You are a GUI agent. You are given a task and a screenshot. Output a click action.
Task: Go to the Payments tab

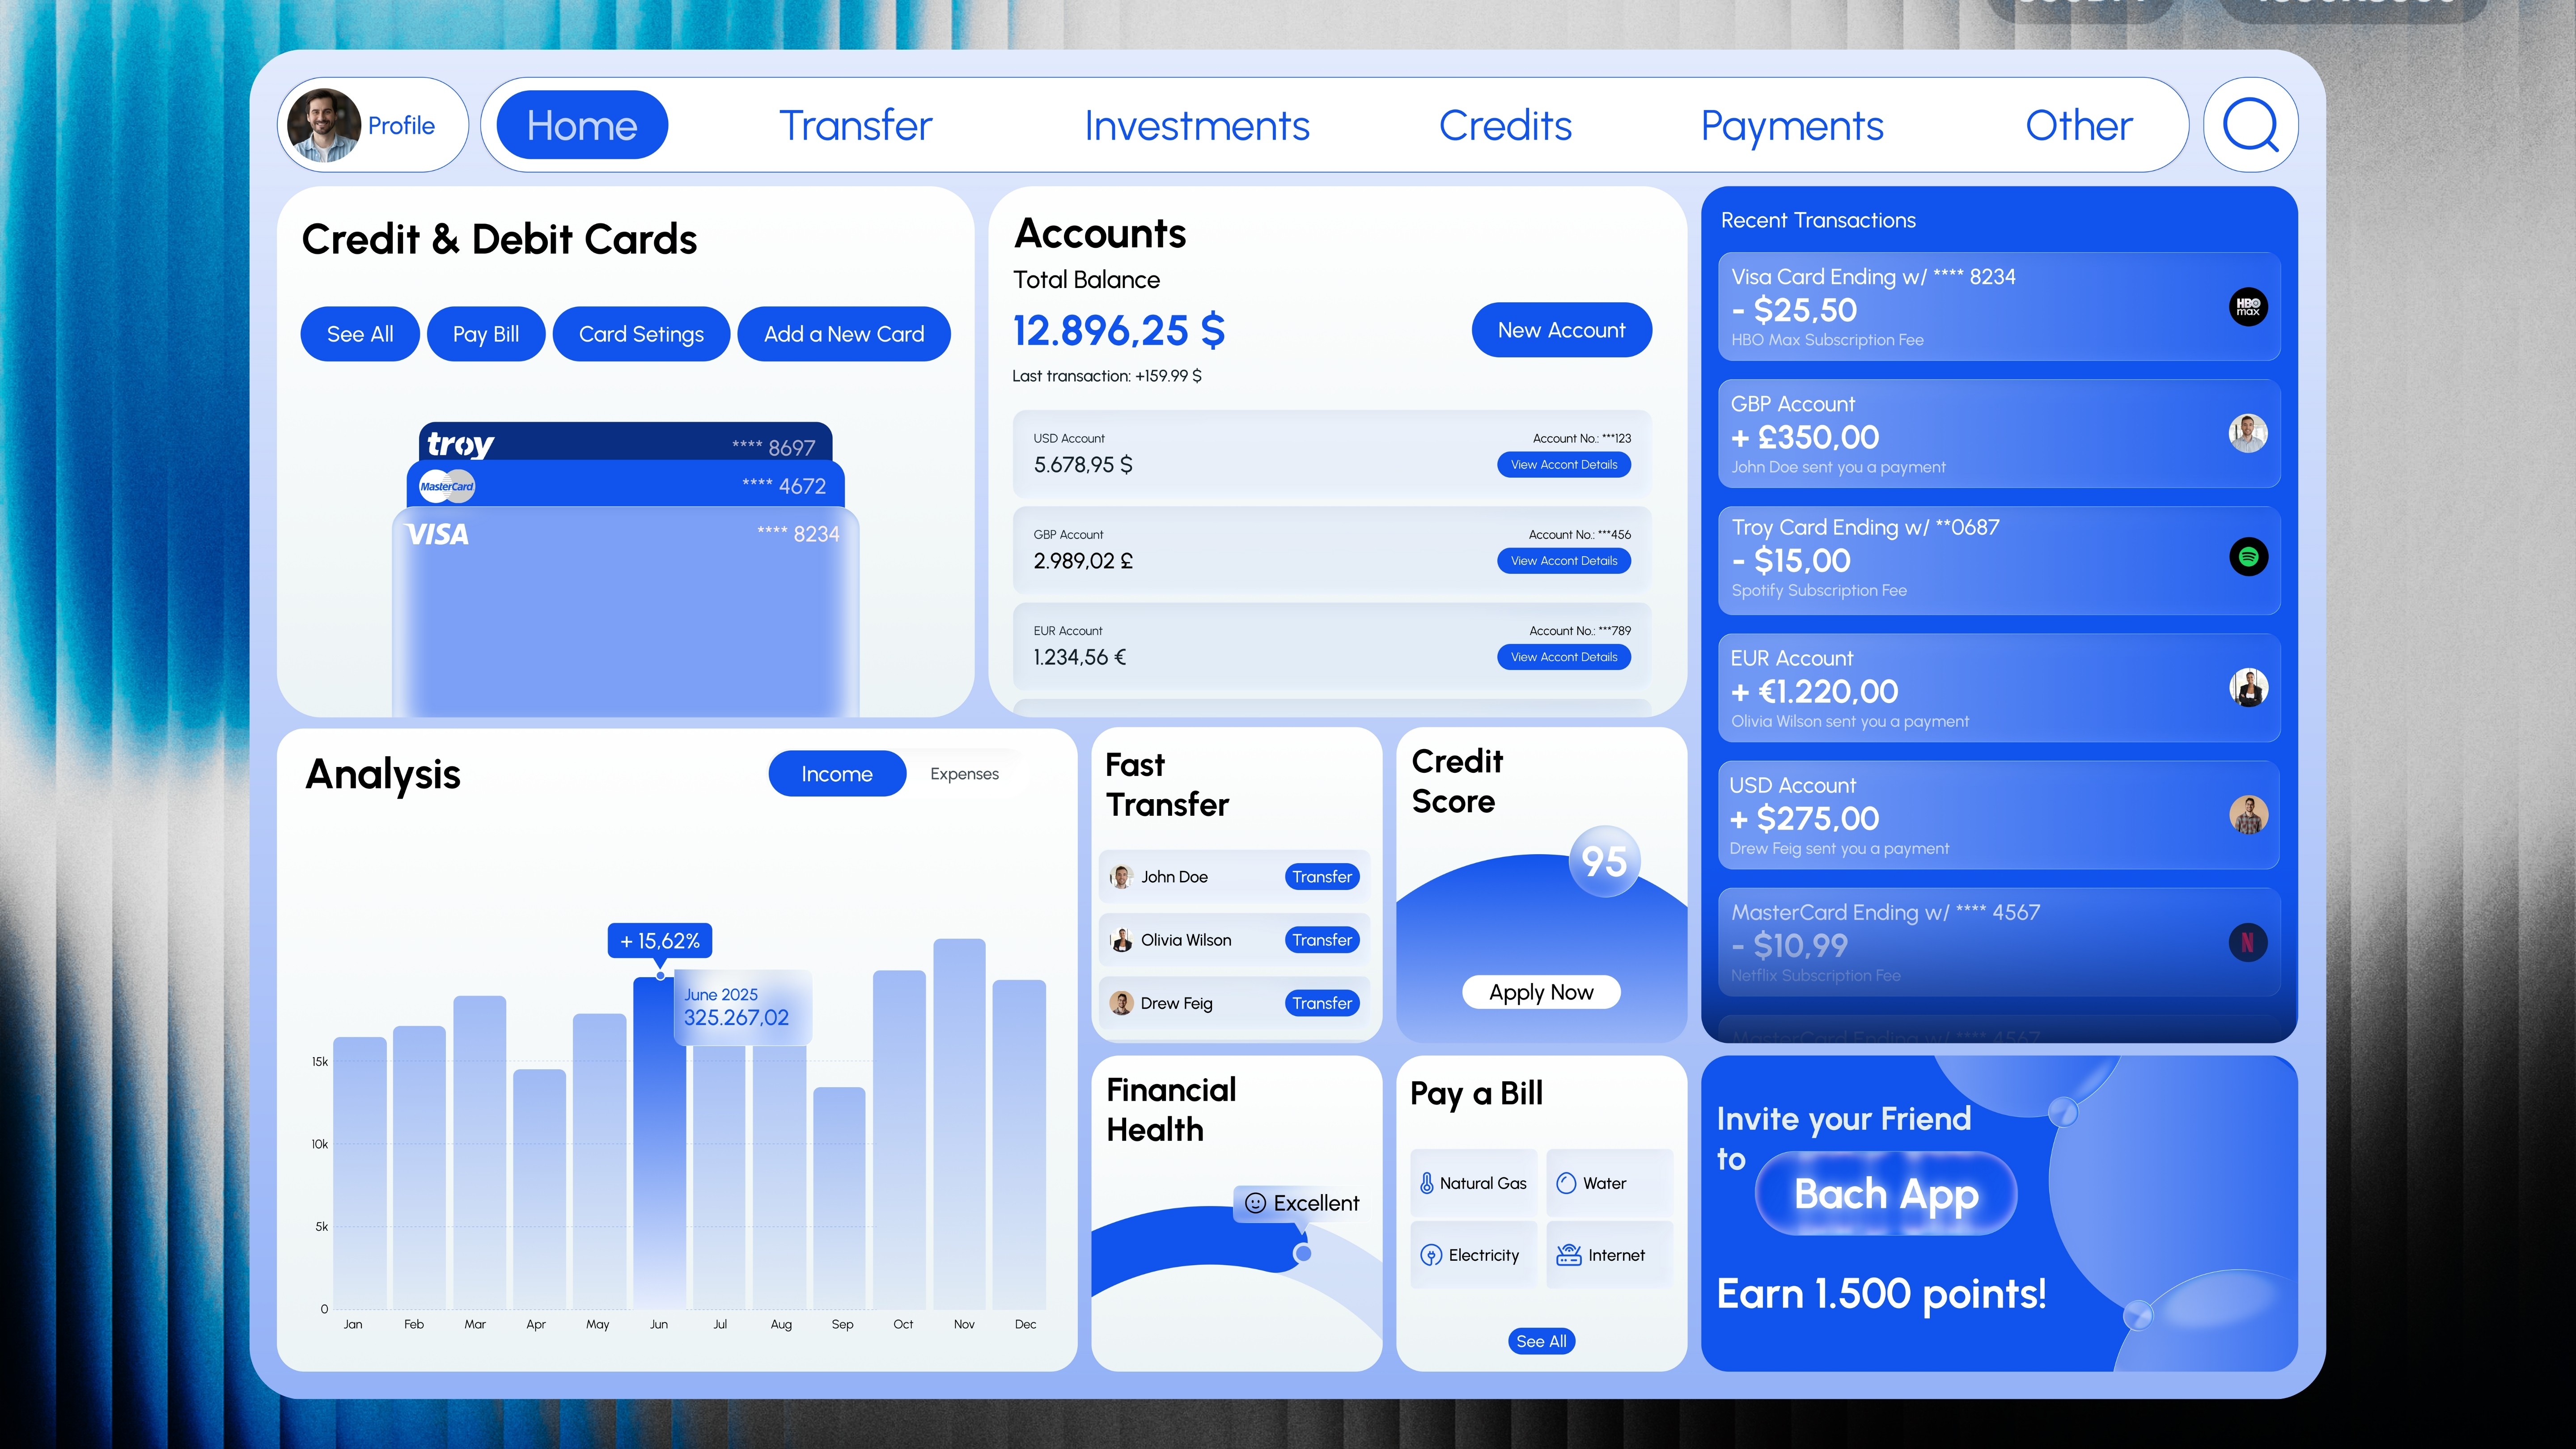click(x=1791, y=126)
